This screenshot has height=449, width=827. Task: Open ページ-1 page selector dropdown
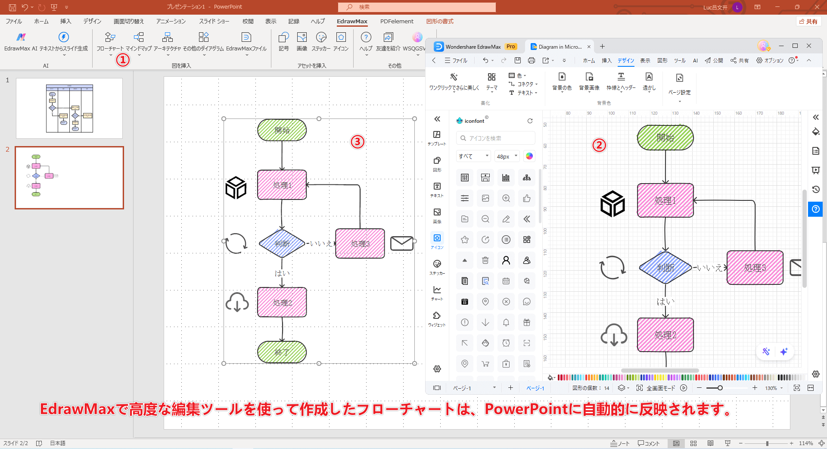coord(474,388)
